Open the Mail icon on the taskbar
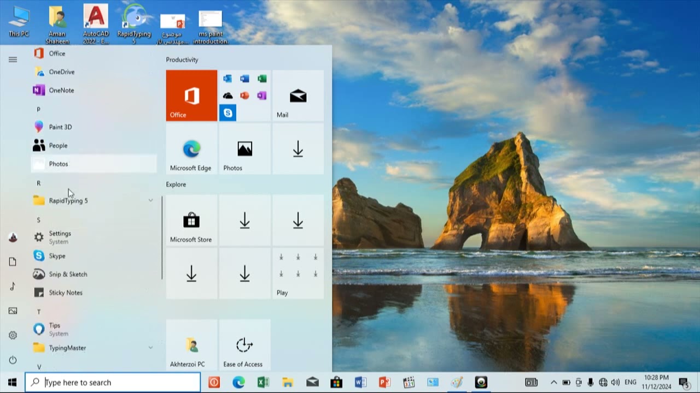The image size is (700, 393). [312, 383]
